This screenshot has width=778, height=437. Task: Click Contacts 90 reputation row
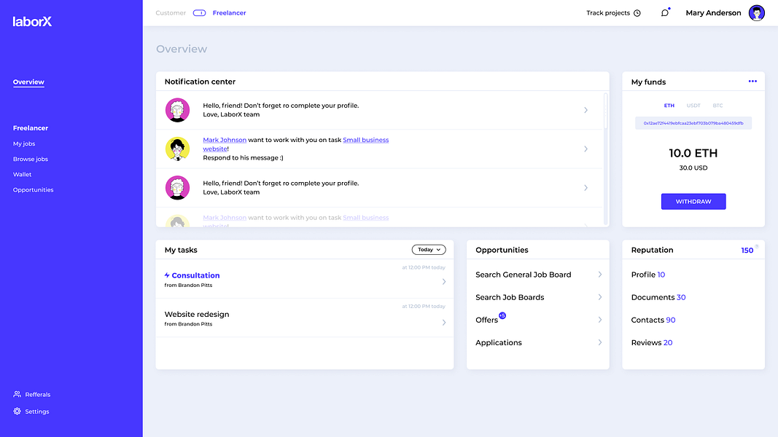[x=653, y=320]
